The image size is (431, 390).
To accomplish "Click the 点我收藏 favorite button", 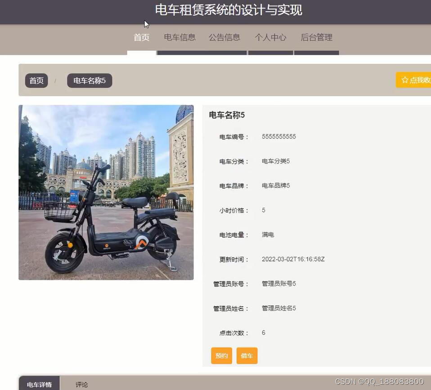I will [x=416, y=80].
